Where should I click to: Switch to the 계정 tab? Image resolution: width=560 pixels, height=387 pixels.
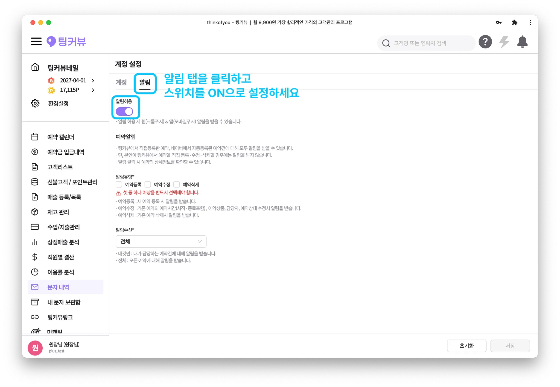point(121,82)
